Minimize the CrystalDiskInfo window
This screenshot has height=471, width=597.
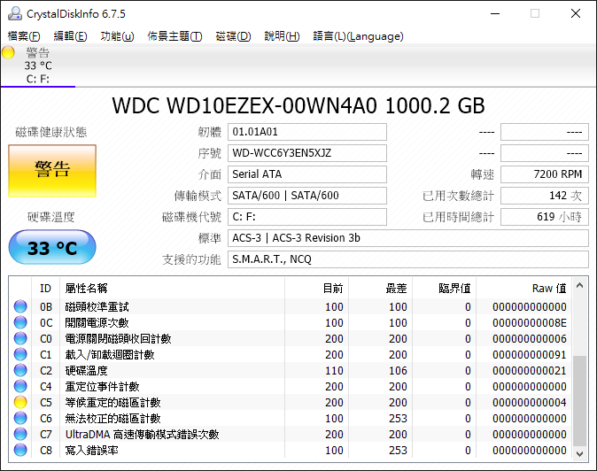pos(495,13)
